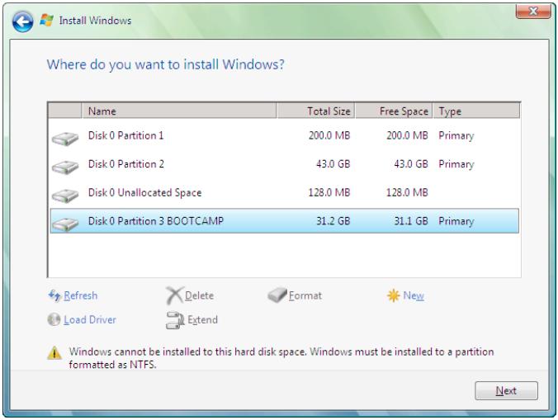This screenshot has height=420, width=558.
Task: Click the Extend partition icon
Action: point(175,320)
